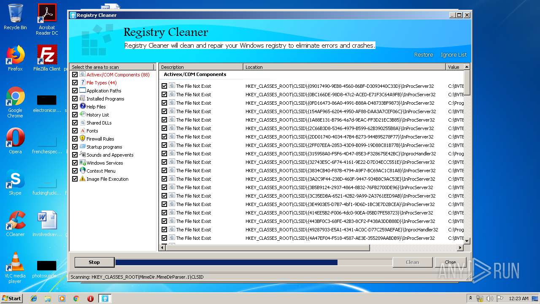540x304 pixels.
Task: Toggle the Application Paths checkbox
Action: pos(75,91)
